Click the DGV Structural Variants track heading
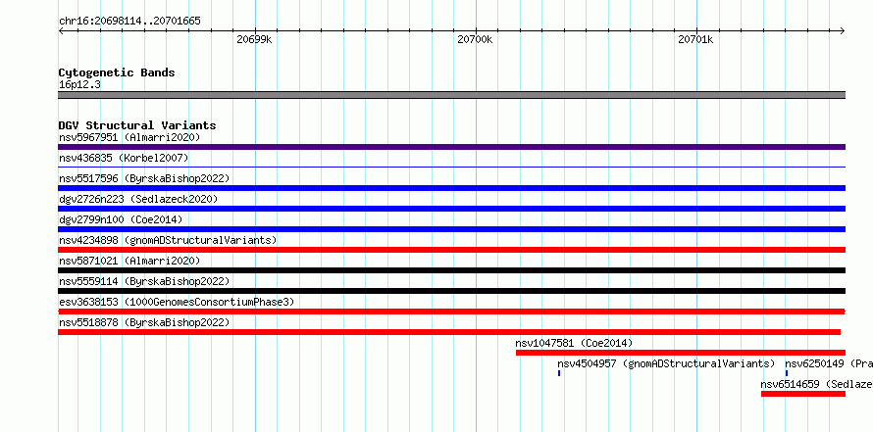This screenshot has height=432, width=873. click(137, 125)
